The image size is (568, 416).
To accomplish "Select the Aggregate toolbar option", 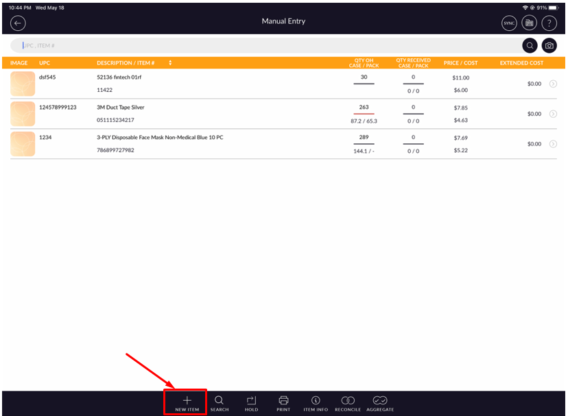I will [380, 403].
